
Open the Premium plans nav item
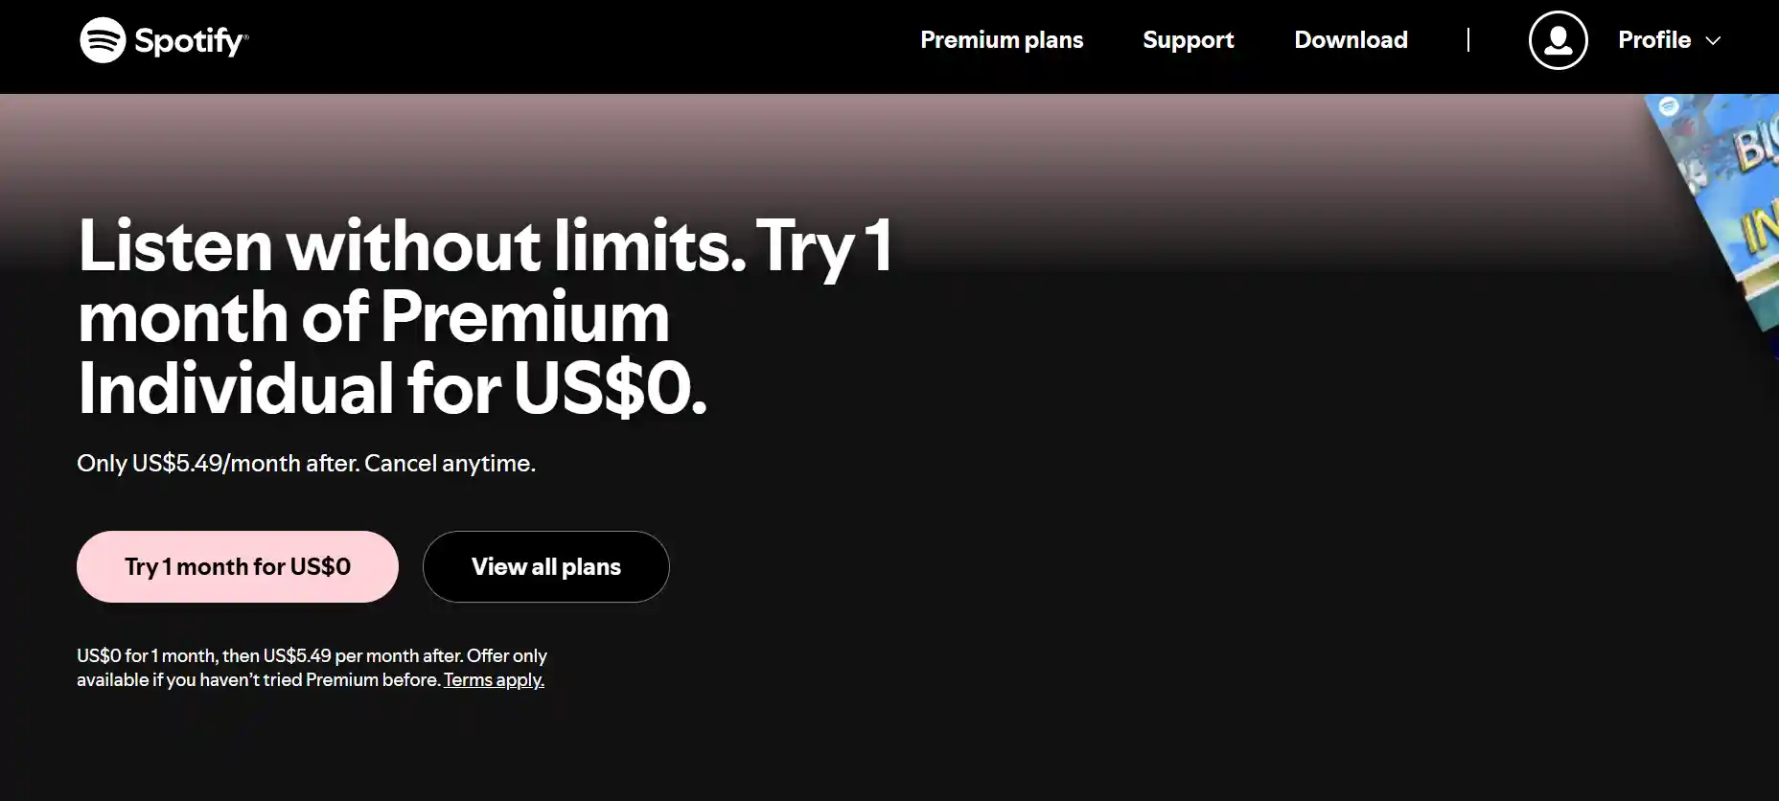coord(1002,40)
